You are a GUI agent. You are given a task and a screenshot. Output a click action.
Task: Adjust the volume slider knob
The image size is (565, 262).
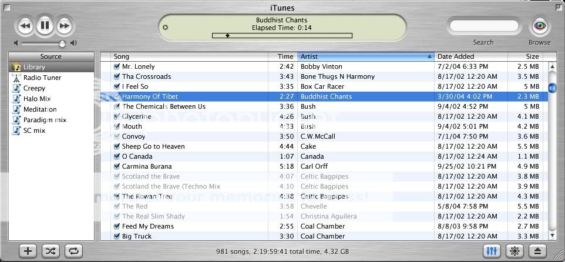pos(62,43)
